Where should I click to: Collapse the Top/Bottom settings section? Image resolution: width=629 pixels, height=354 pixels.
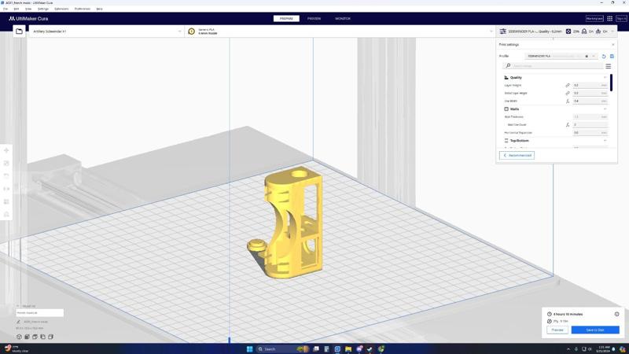coord(605,141)
